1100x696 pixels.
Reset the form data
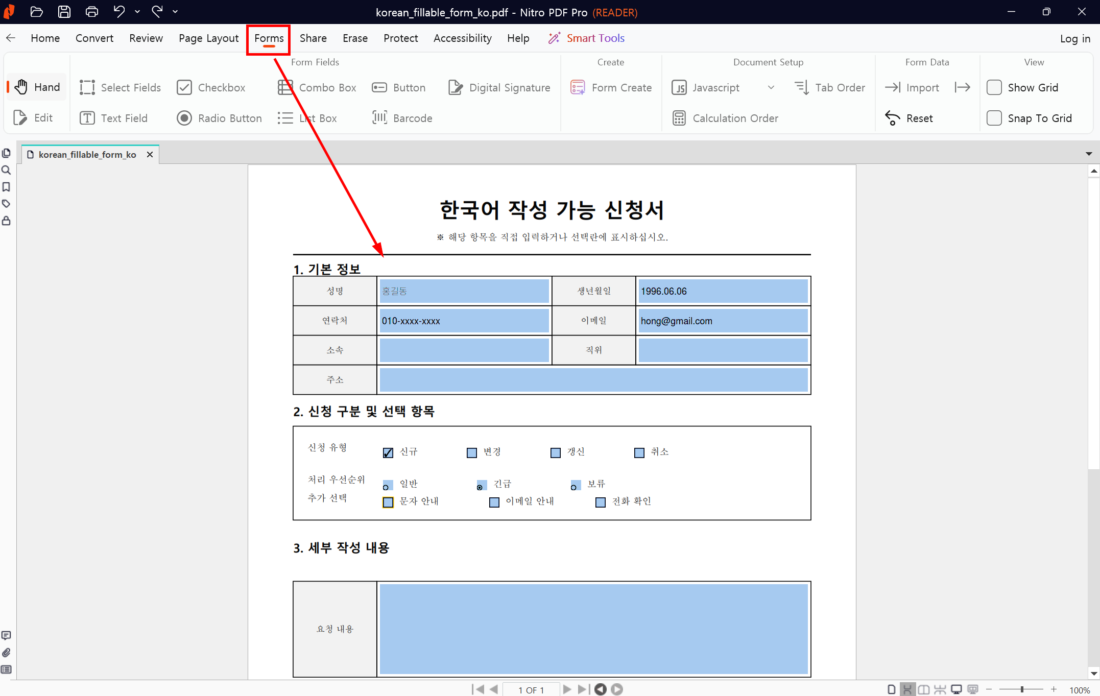tap(909, 118)
